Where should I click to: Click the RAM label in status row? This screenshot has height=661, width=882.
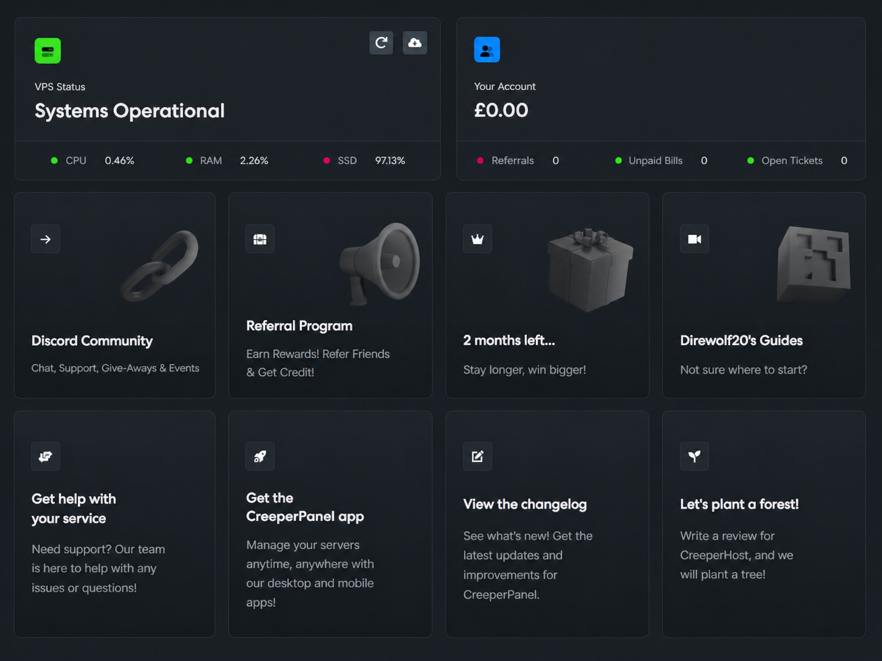click(x=211, y=161)
